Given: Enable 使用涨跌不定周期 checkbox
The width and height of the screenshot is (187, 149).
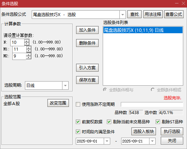Looking at the screenshot, I should click(x=78, y=104).
